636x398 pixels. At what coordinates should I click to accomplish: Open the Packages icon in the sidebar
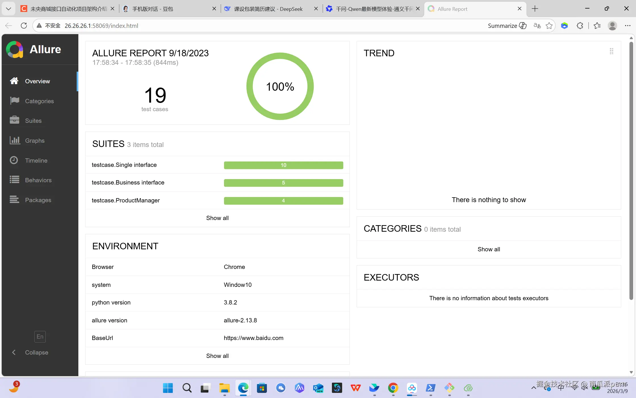point(14,200)
